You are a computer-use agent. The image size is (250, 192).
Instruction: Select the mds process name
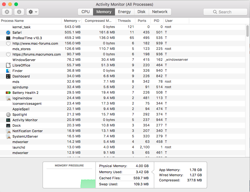pyautogui.click(x=16, y=82)
